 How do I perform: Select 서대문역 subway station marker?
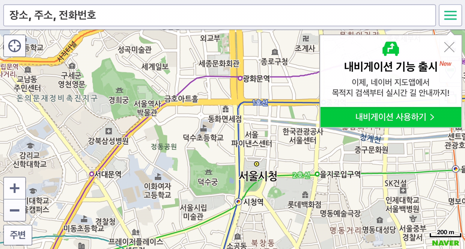click(92, 174)
